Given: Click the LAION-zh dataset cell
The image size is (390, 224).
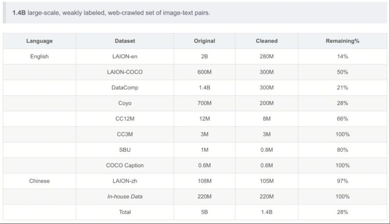Looking at the screenshot, I should (x=125, y=181).
